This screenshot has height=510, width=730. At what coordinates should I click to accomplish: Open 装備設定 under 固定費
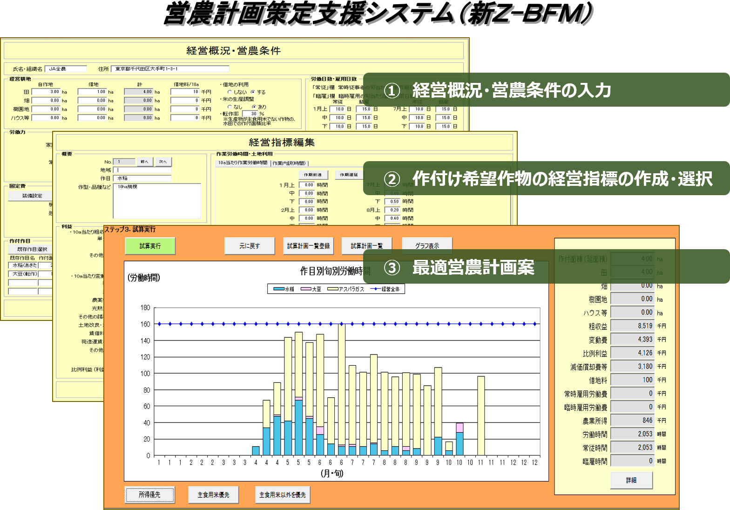(32, 196)
